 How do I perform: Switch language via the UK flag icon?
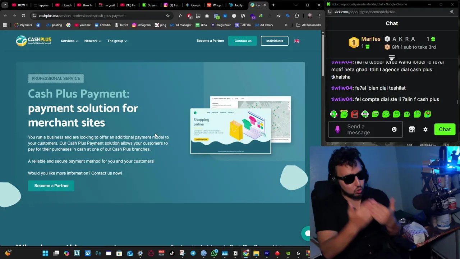click(x=296, y=41)
